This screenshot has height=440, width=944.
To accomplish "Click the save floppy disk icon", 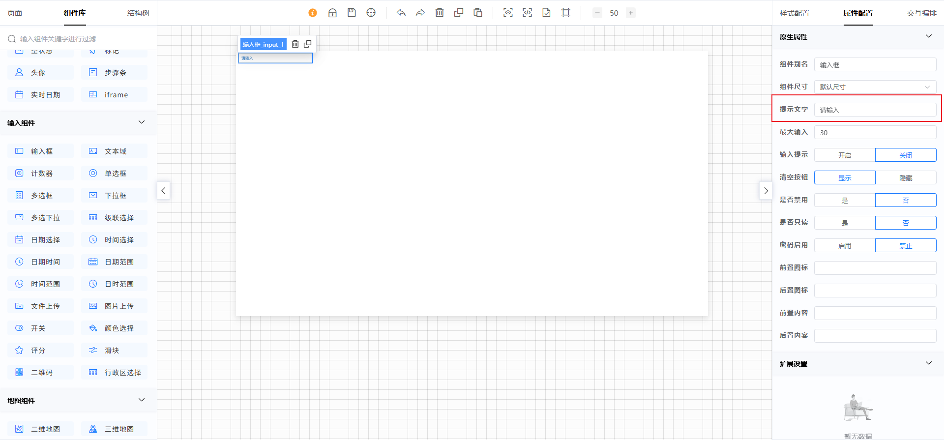I will click(x=352, y=13).
